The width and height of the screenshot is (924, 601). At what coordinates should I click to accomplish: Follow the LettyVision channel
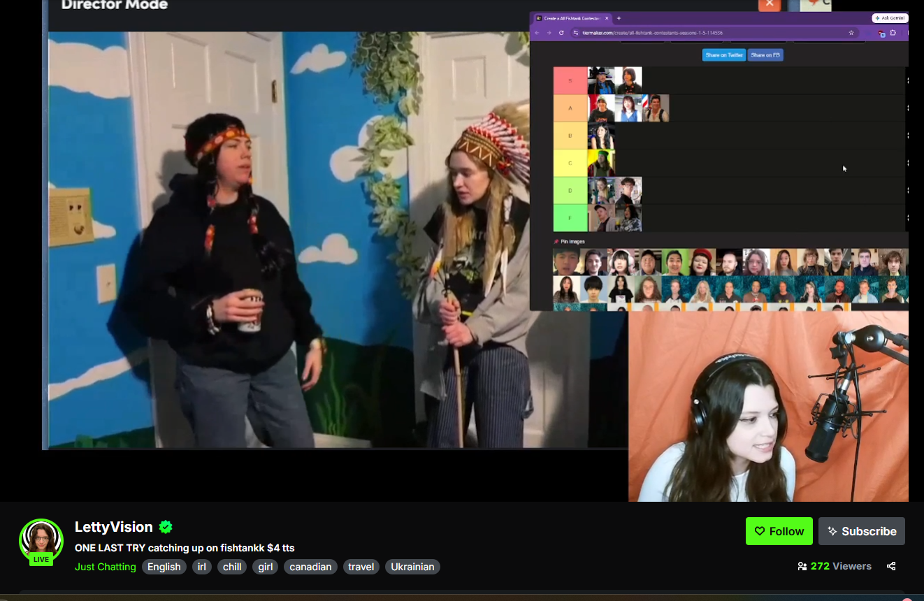(x=779, y=531)
